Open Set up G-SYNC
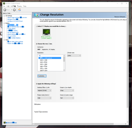The image size is (132, 128). [x=12, y=36]
